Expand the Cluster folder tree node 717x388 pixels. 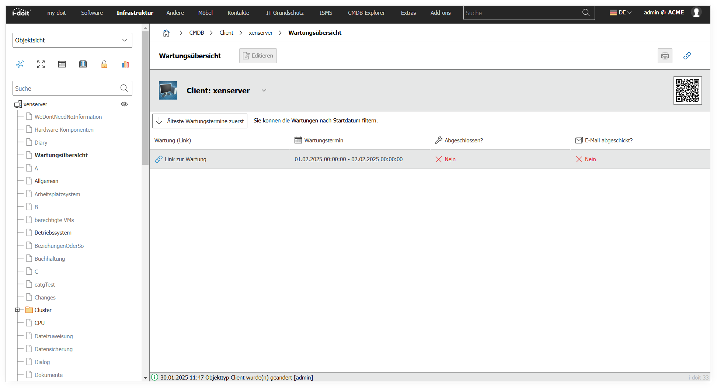point(17,310)
